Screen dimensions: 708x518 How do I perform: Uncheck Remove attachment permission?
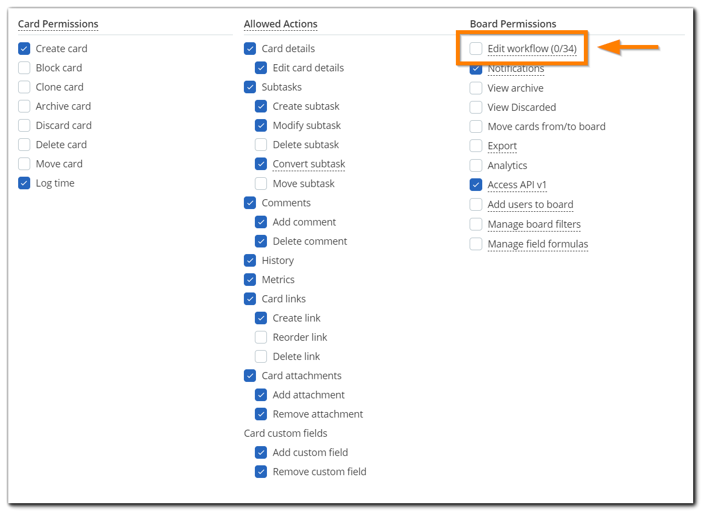coord(261,414)
